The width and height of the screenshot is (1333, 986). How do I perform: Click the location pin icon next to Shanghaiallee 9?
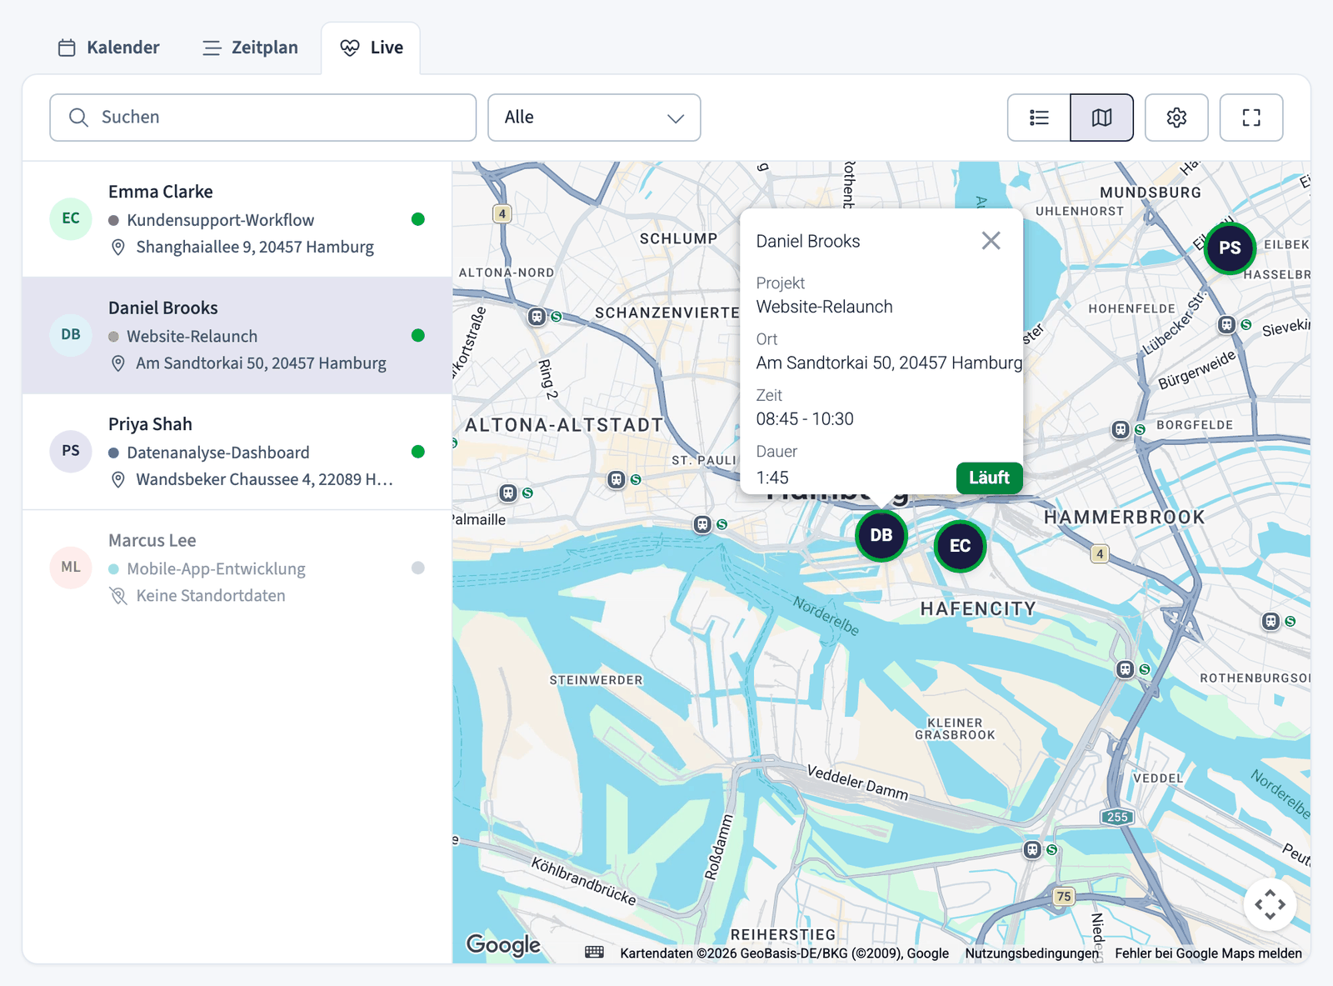(x=118, y=248)
